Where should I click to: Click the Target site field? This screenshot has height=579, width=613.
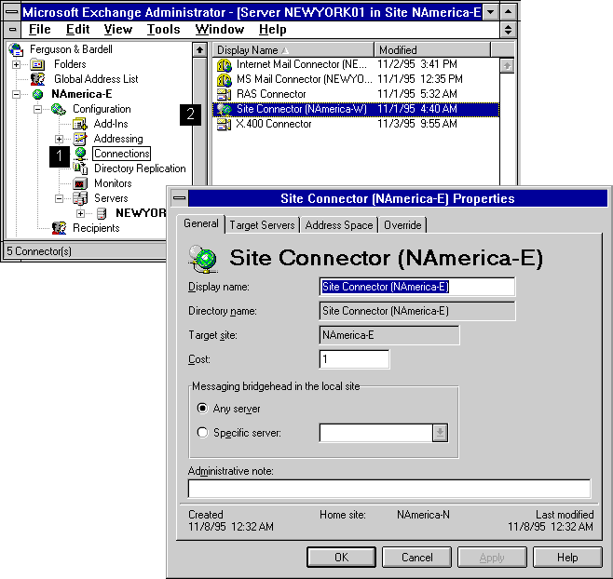pyautogui.click(x=389, y=335)
